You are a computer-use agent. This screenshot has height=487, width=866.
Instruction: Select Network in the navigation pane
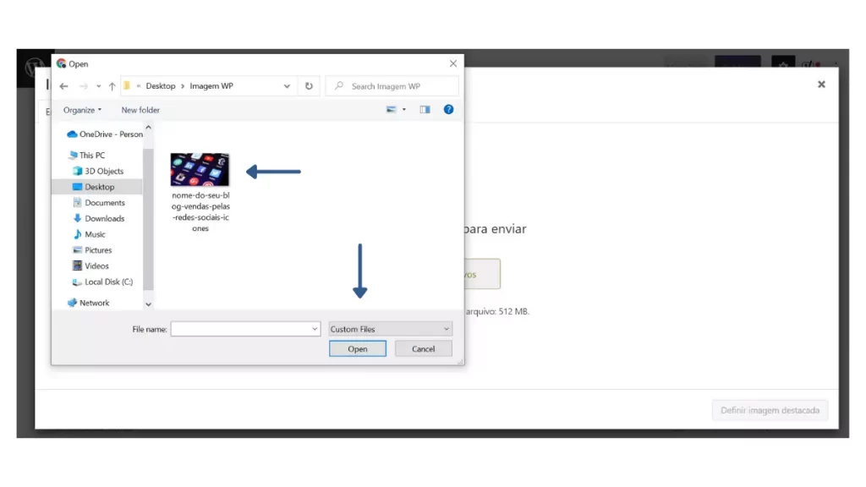(88, 303)
